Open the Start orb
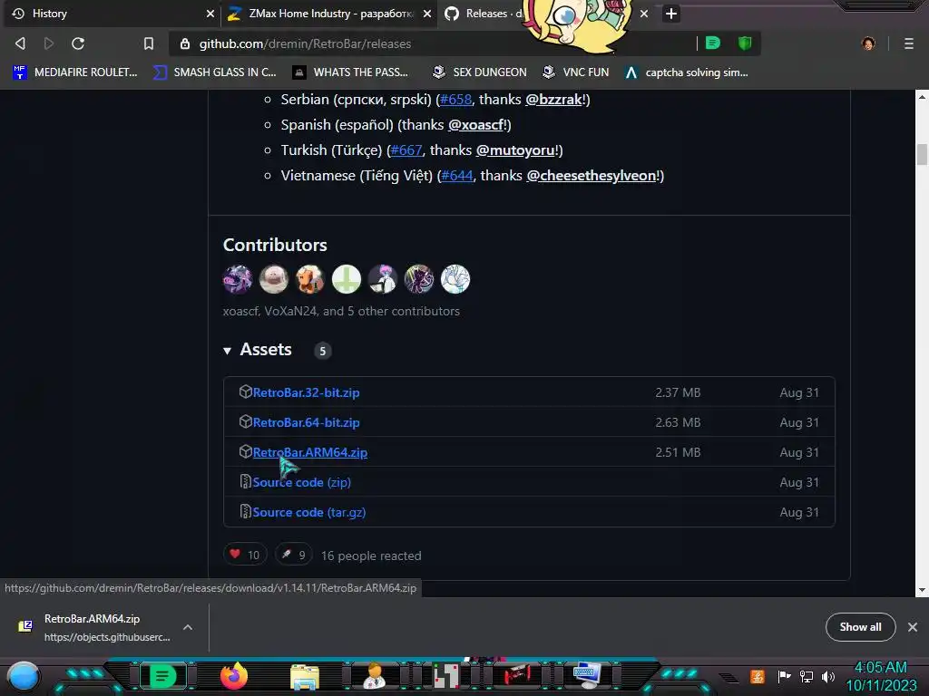 (24, 676)
